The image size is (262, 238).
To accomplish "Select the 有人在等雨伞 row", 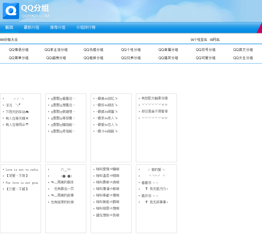I will tap(17, 125).
